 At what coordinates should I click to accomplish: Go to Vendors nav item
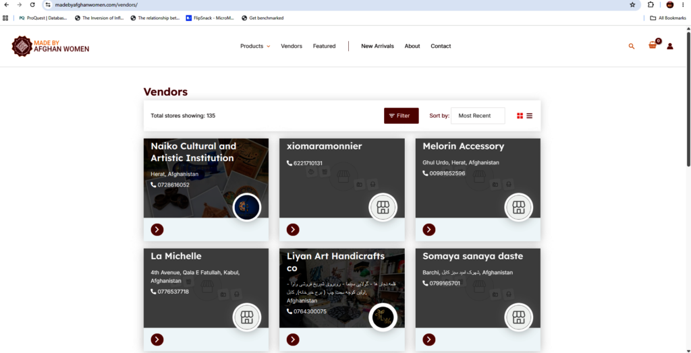click(292, 46)
